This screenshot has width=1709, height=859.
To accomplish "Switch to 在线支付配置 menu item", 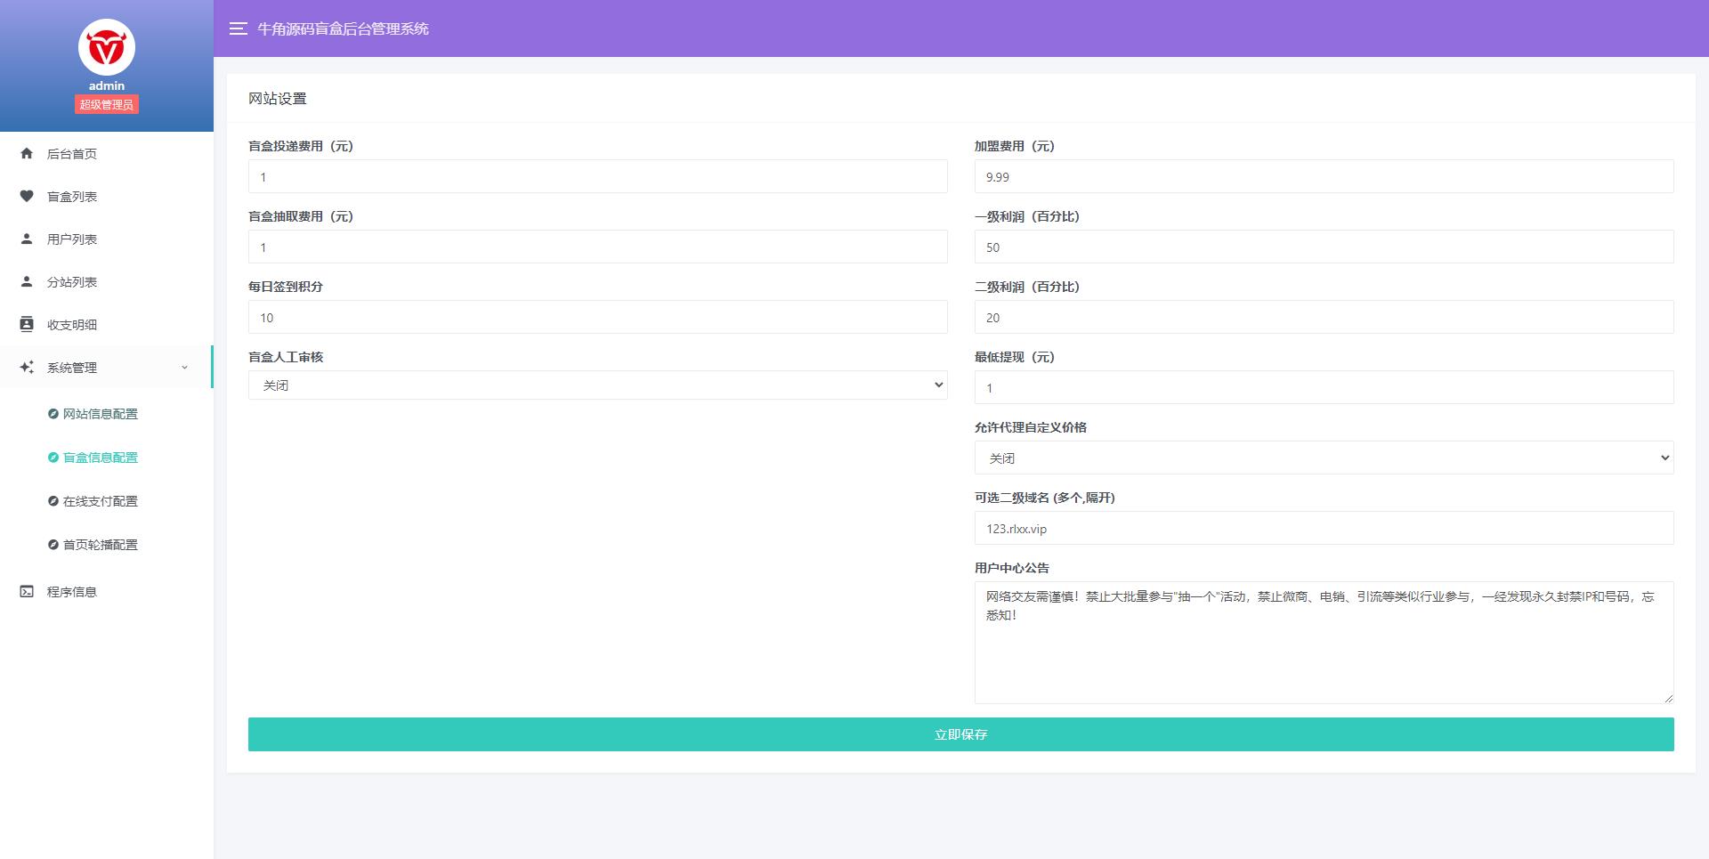I will 99,501.
